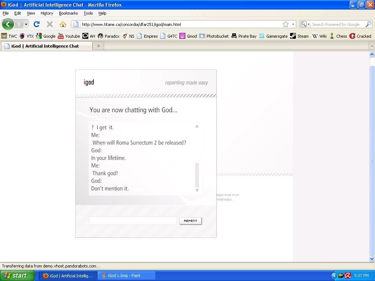Open the Steam bookmark
The image size is (375, 281).
click(x=299, y=36)
